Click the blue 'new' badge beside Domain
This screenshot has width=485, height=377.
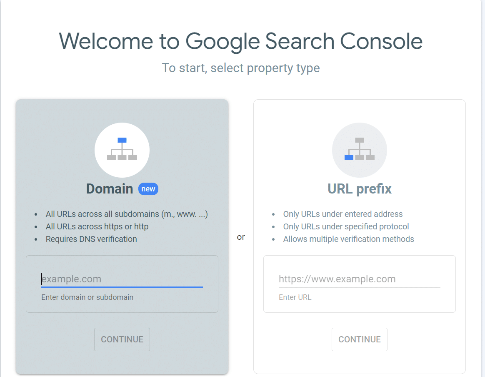(x=148, y=188)
